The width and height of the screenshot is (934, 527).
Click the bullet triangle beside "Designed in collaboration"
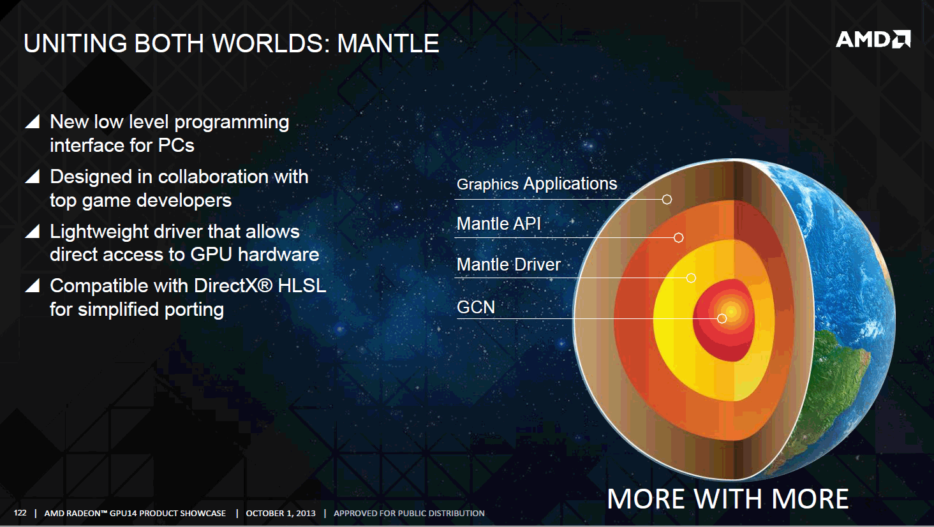click(33, 177)
